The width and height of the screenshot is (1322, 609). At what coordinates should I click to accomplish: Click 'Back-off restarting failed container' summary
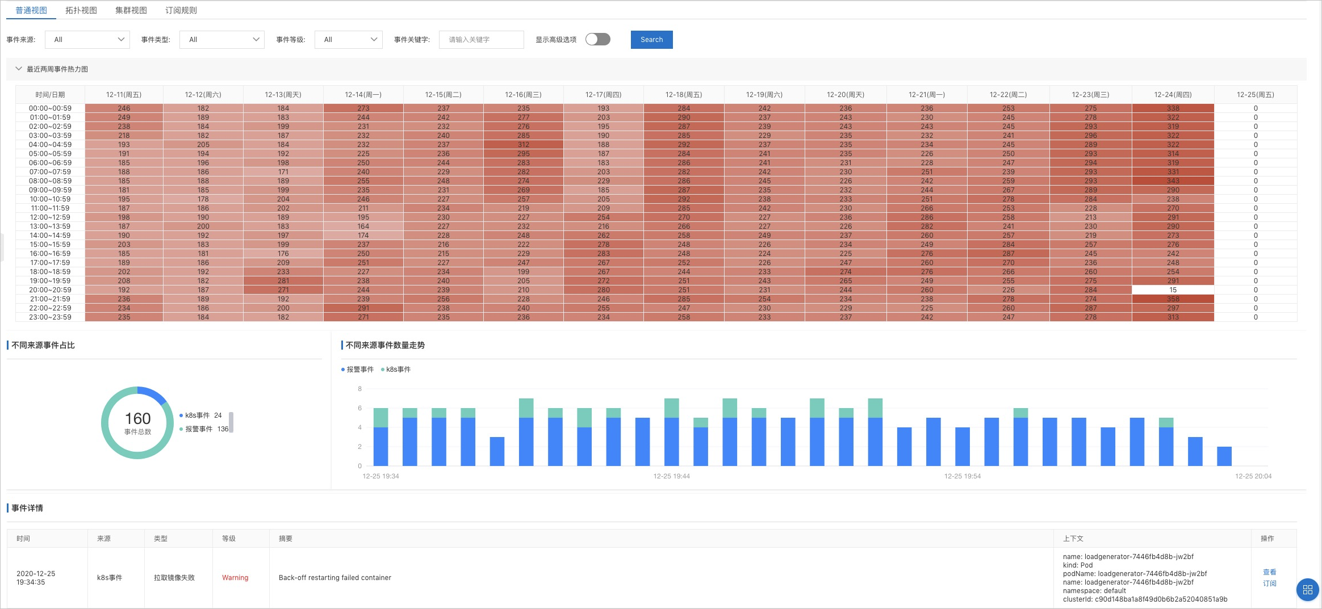[335, 578]
